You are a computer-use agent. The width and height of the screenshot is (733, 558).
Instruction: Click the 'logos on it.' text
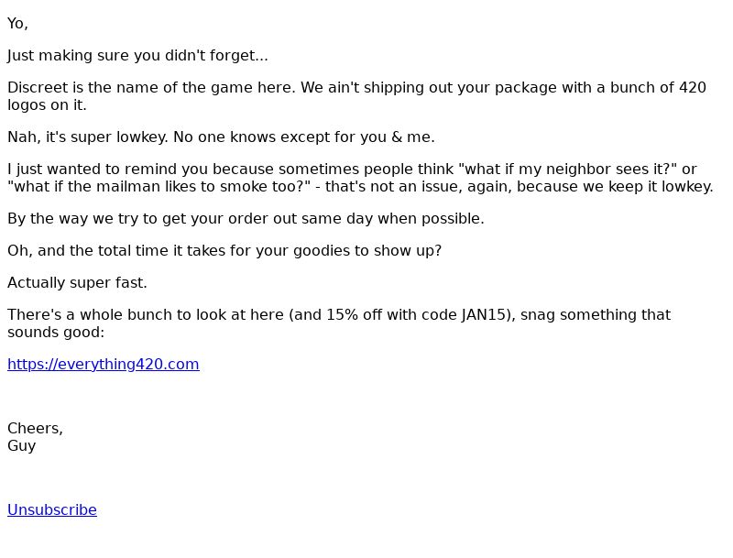click(47, 105)
